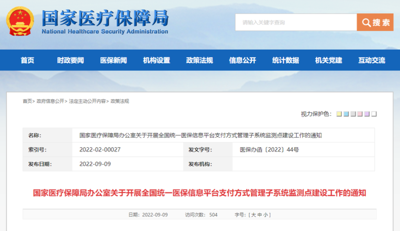The width and height of the screenshot is (400, 231).
Task: Click the 政府信息公开 breadcrumb link
Action: pyautogui.click(x=50, y=101)
